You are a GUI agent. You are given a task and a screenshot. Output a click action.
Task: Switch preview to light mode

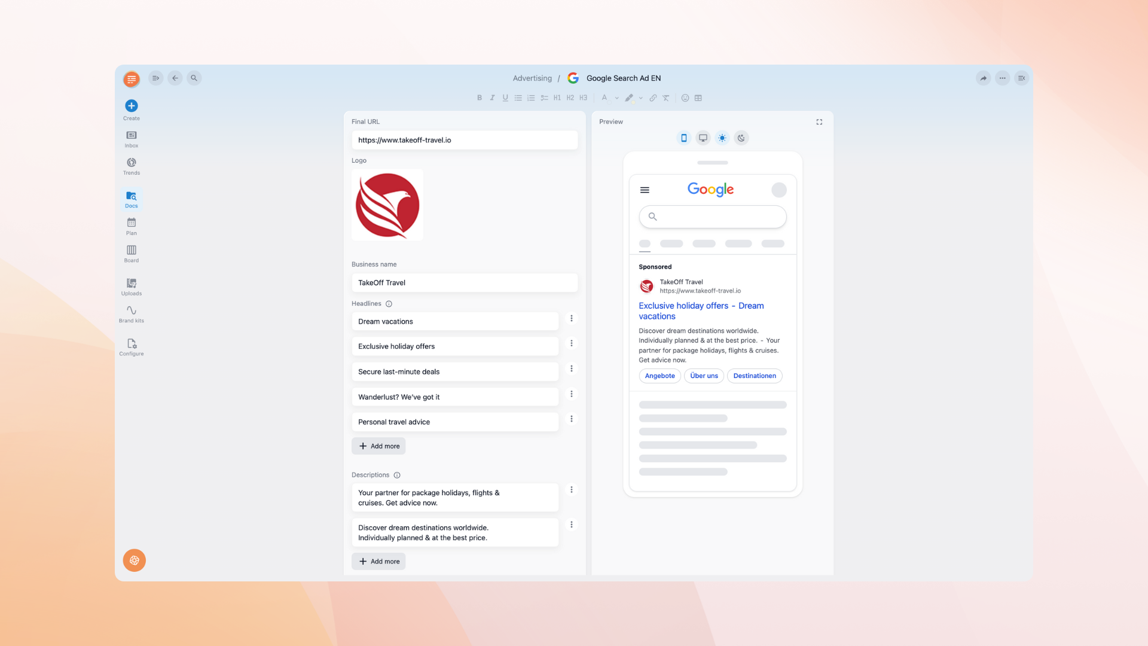point(722,138)
